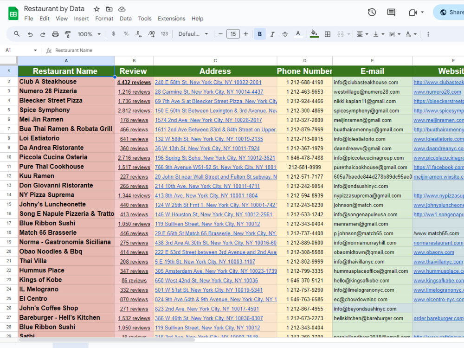464x348 pixels.
Task: Open address link 240 E 58th St
Action: tap(208, 82)
